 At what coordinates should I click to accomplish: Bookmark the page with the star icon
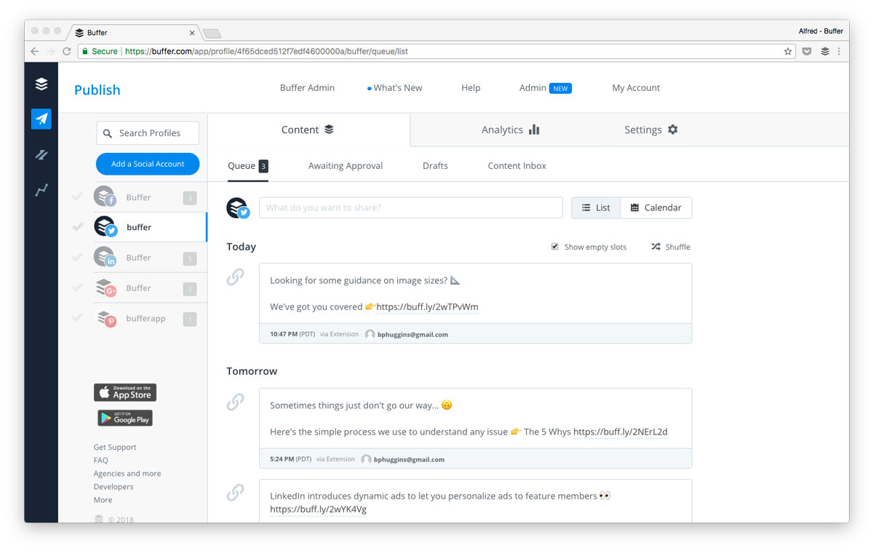(788, 52)
